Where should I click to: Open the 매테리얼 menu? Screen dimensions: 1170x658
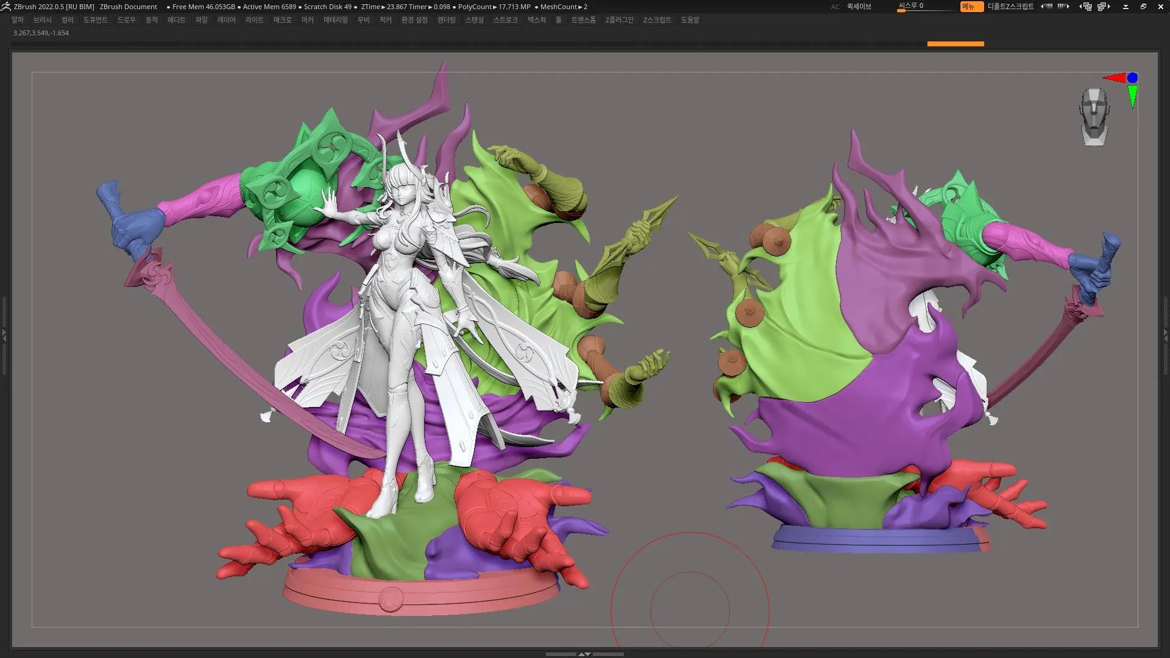(335, 19)
